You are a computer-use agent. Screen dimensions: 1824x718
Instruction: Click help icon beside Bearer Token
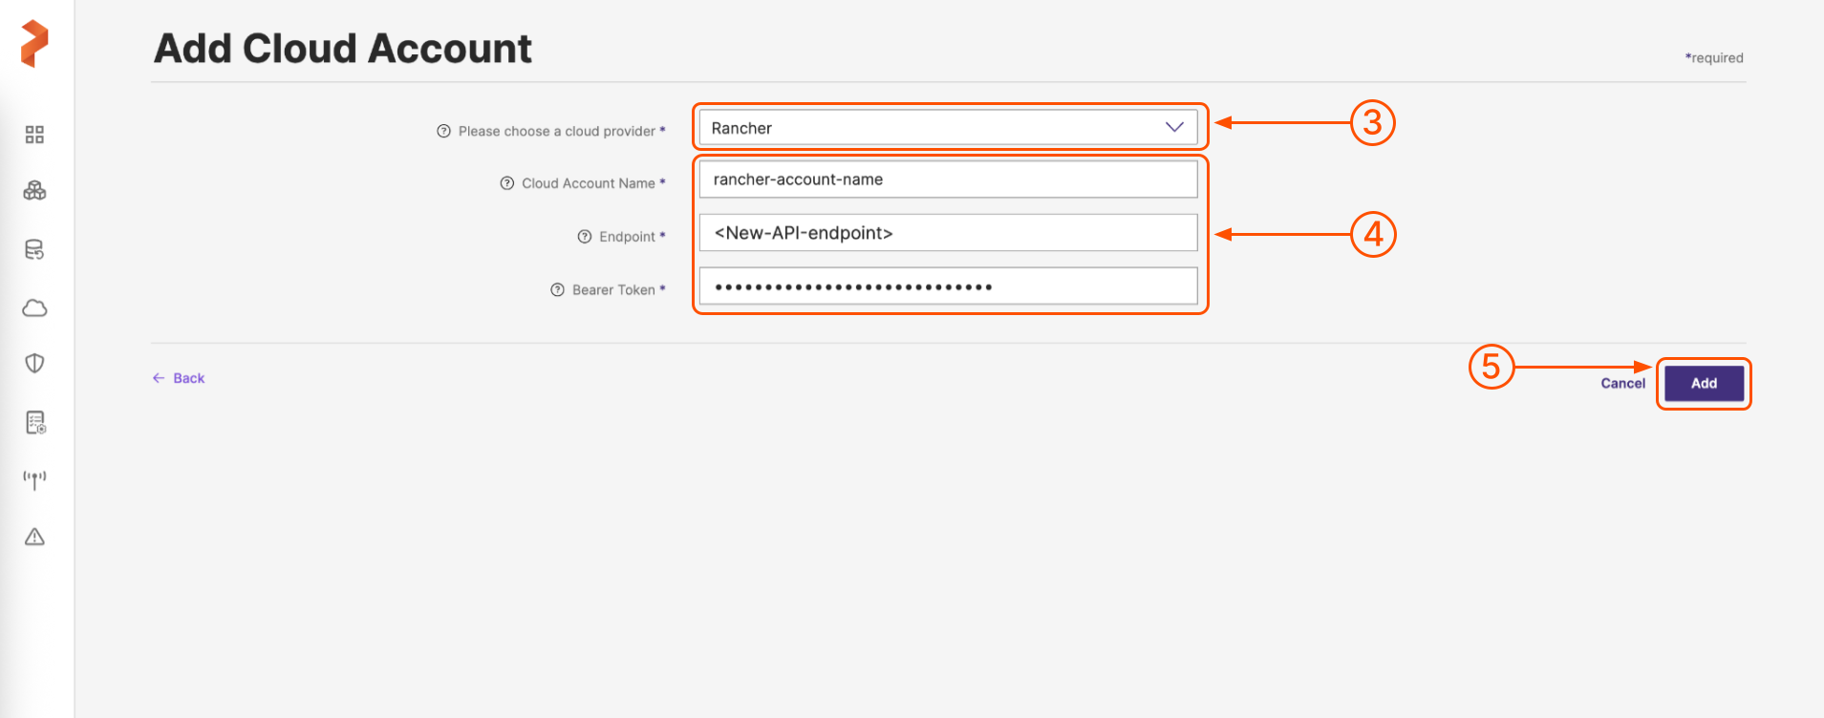558,290
